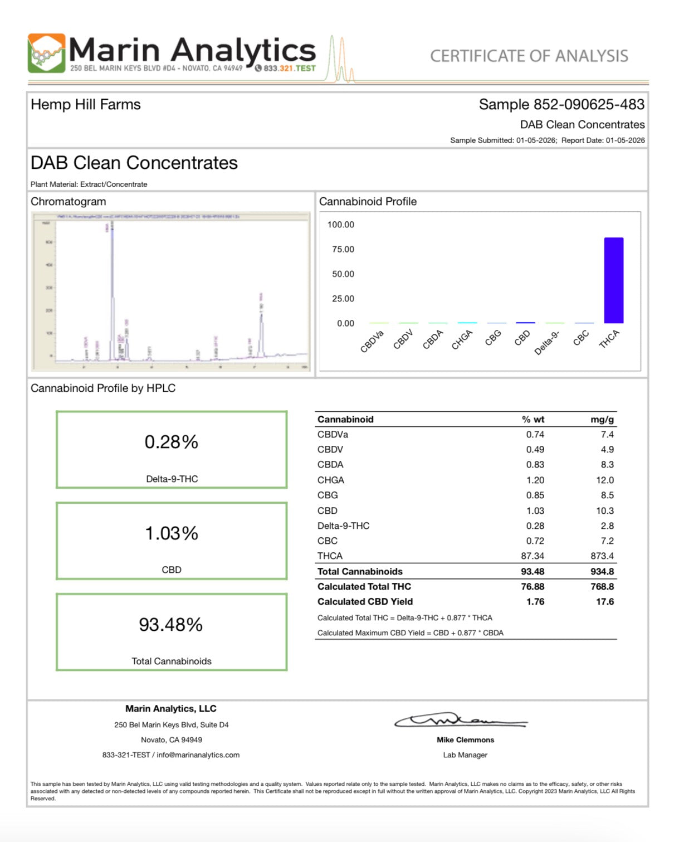Click Mike Clemmons' handwritten signature
The height and width of the screenshot is (842, 679).
click(460, 720)
